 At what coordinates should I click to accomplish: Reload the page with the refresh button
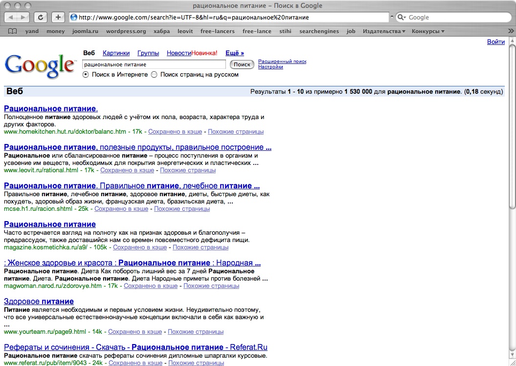41,18
